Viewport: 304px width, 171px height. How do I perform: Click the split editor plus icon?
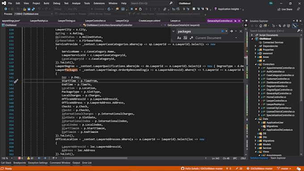(246, 25)
